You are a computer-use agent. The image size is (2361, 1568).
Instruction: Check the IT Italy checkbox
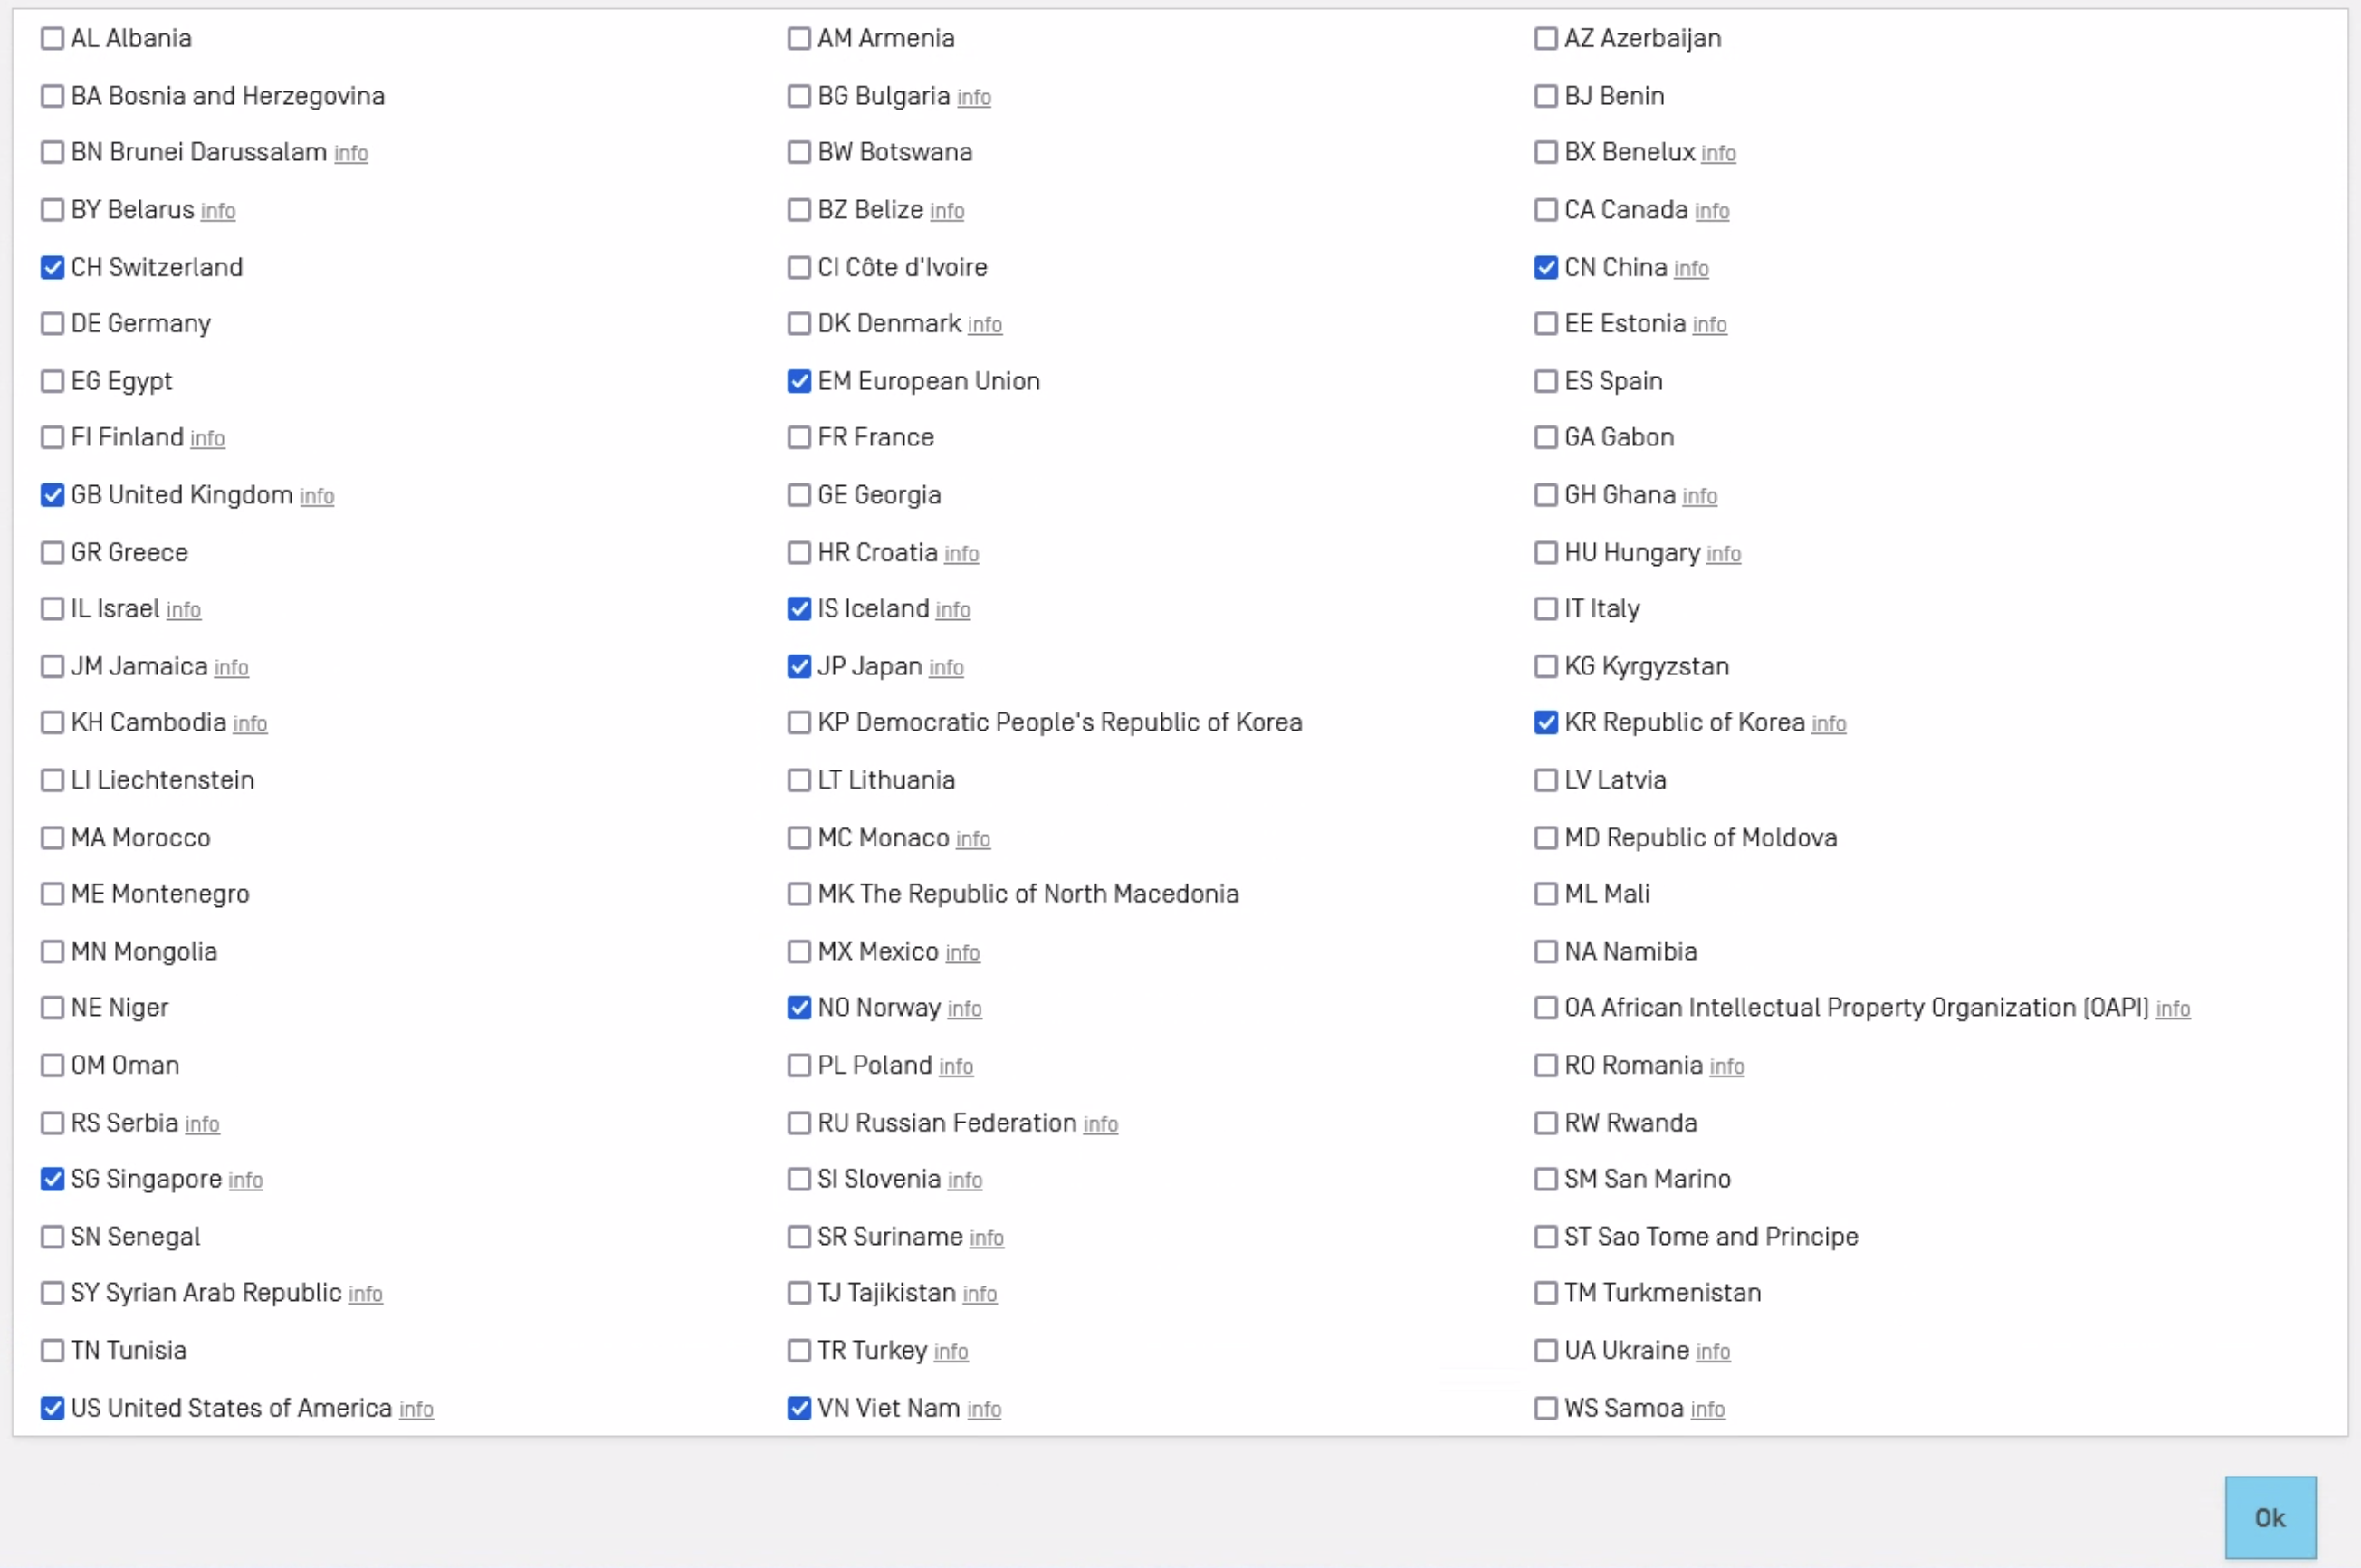[1545, 609]
